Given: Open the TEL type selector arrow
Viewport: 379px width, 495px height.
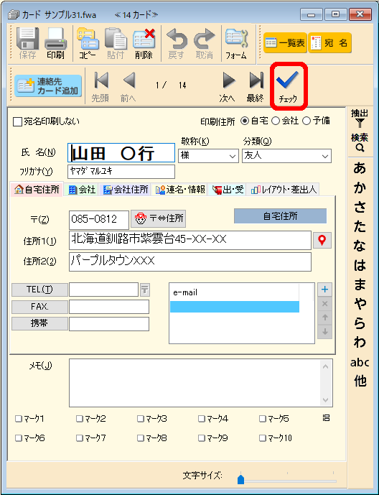Looking at the screenshot, I should coord(145,290).
